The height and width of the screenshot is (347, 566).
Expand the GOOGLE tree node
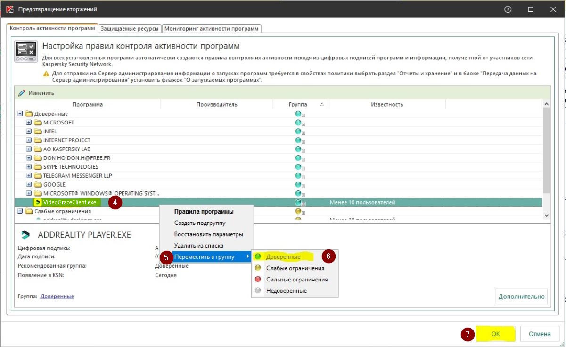pyautogui.click(x=28, y=184)
